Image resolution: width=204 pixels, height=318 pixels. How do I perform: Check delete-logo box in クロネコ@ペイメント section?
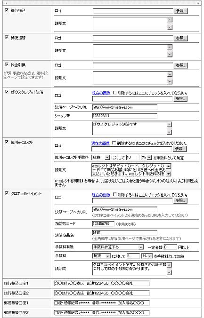tap(115, 195)
